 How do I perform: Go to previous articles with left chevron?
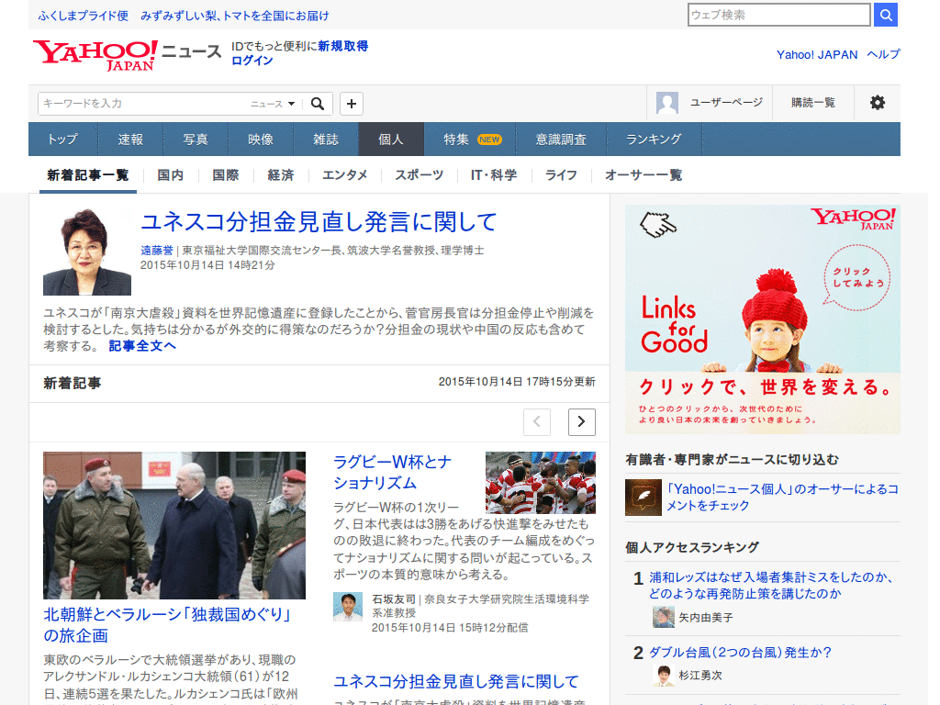tap(536, 422)
